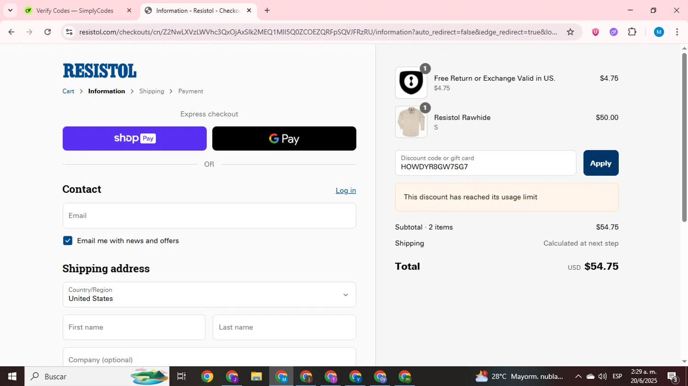Go back using the browser back arrow
The height and width of the screenshot is (386, 688).
pos(11,32)
